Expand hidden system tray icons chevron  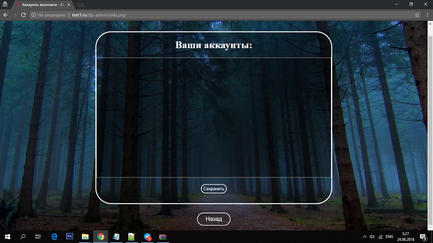pos(365,237)
